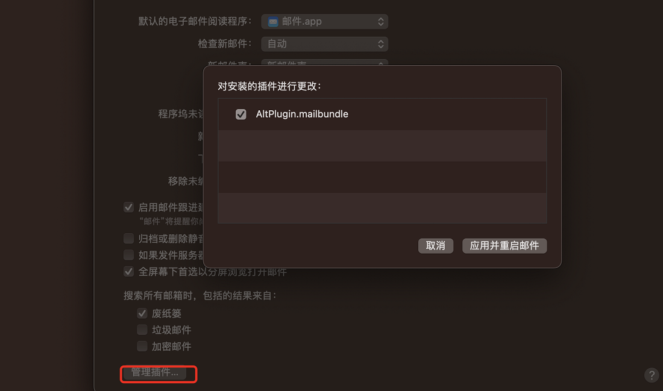The height and width of the screenshot is (391, 663).
Task: Open the 检查新邮件 dropdown set to 自动
Action: 324,44
